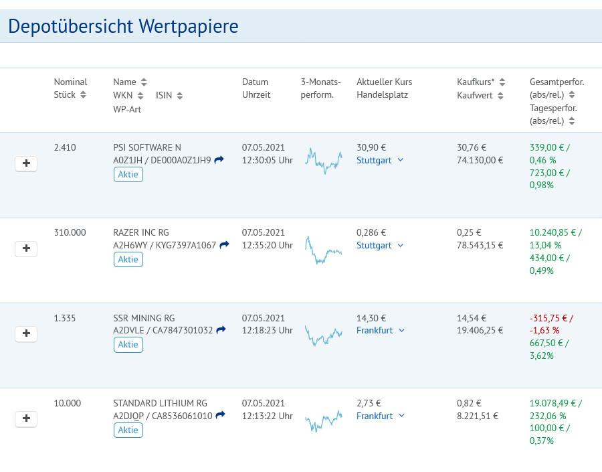Click share arrow icon beside RAZER INC ISIN
Viewport: 602px width, 472px height.
coord(224,245)
